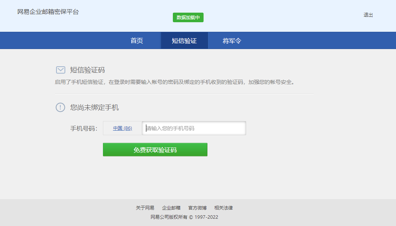Click the exclamation warning icon

pyautogui.click(x=60, y=107)
